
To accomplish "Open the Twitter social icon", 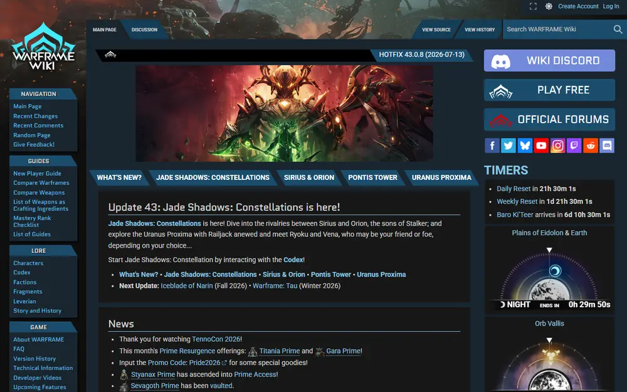I will point(508,146).
